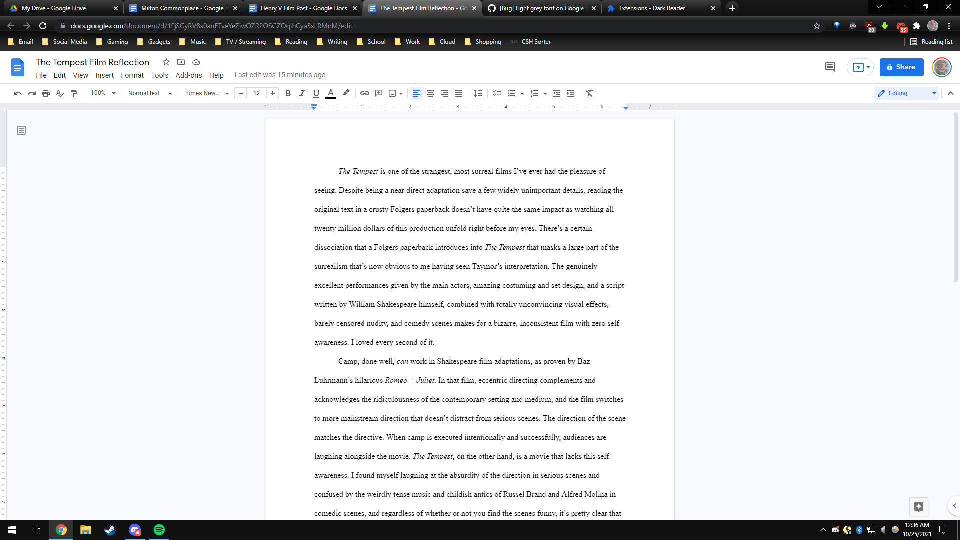Expand the line spacing options
This screenshot has height=540, width=960.
[478, 93]
